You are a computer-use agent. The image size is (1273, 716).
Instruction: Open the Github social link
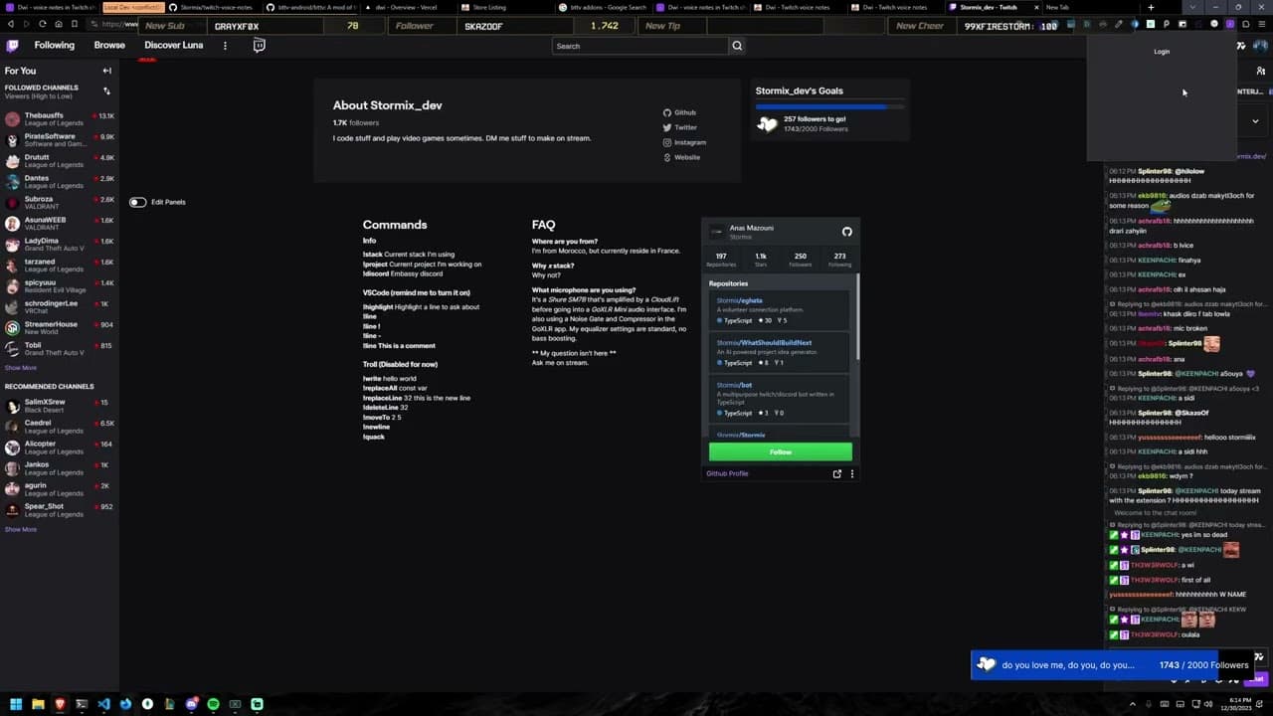[679, 113]
